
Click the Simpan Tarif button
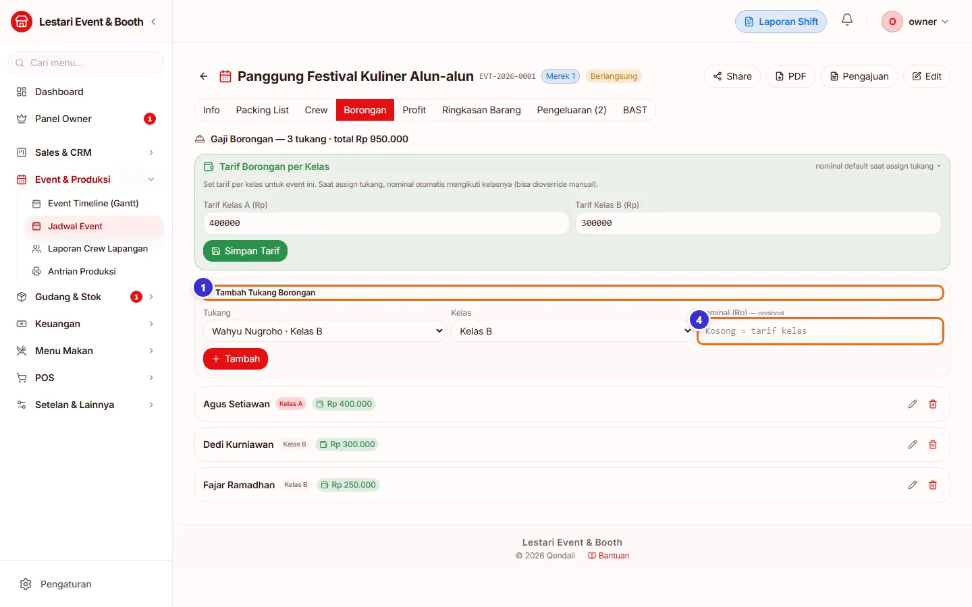click(x=245, y=251)
